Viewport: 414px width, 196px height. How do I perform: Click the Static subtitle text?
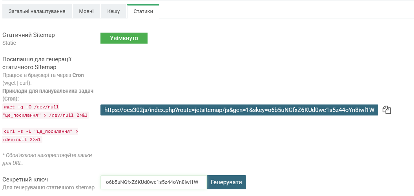tap(9, 42)
